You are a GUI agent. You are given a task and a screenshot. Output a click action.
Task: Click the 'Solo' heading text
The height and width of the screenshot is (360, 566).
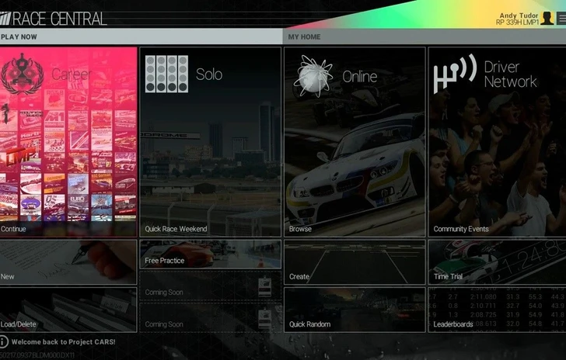(209, 74)
